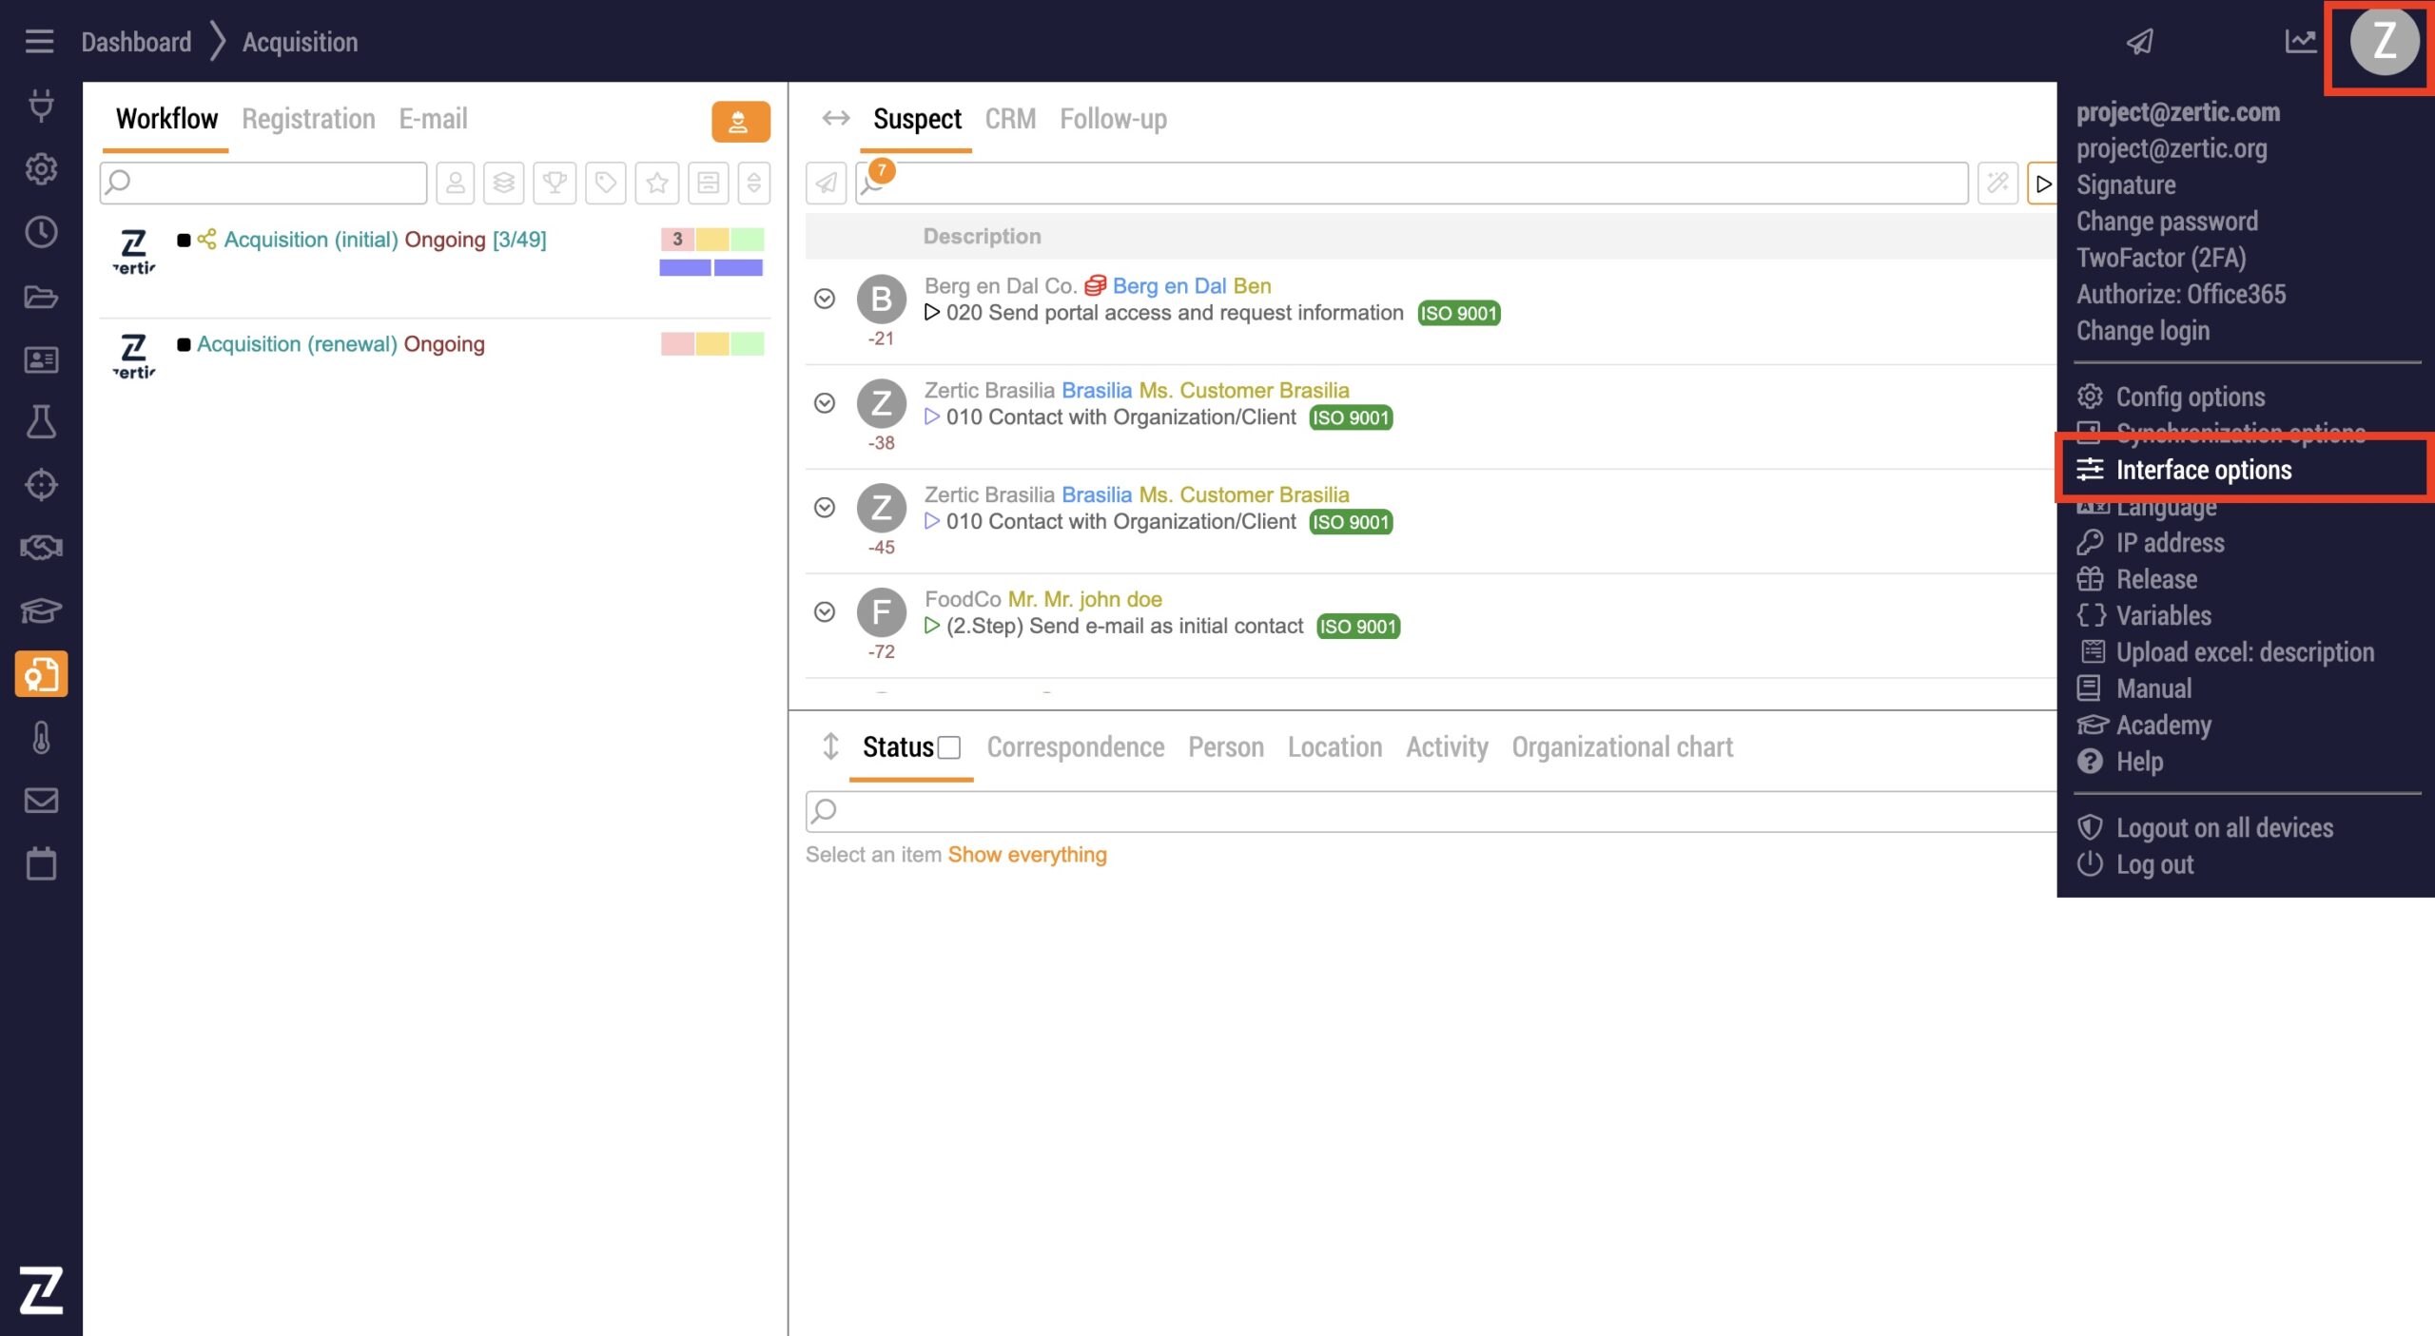Open the clock icon in the sidebar

point(41,232)
